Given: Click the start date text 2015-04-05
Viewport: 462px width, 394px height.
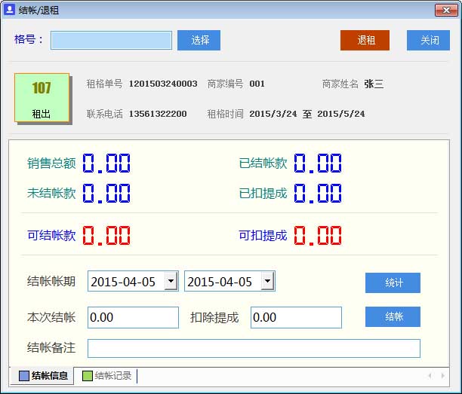Looking at the screenshot, I should click(x=123, y=282).
